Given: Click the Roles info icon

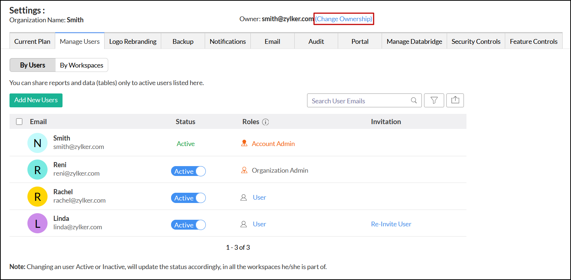Looking at the screenshot, I should pyautogui.click(x=265, y=122).
